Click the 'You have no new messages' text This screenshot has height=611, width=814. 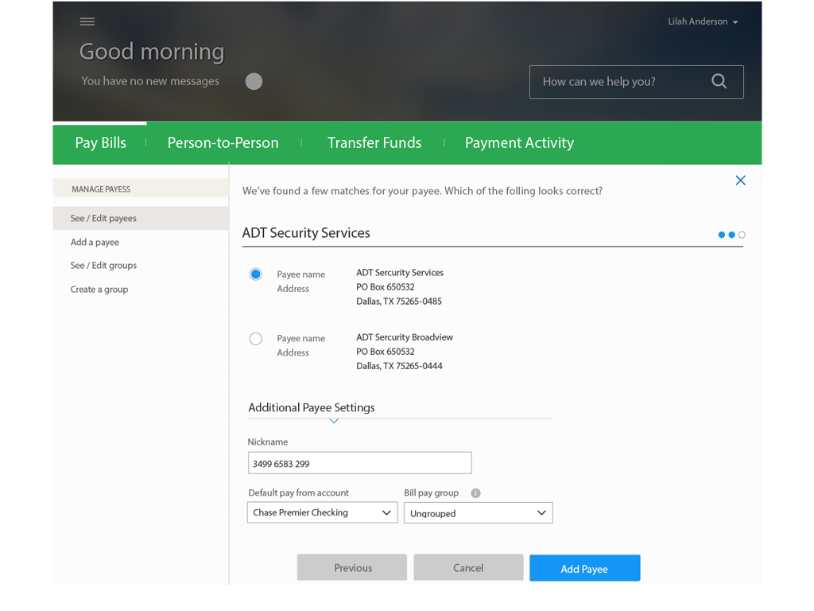coord(150,81)
